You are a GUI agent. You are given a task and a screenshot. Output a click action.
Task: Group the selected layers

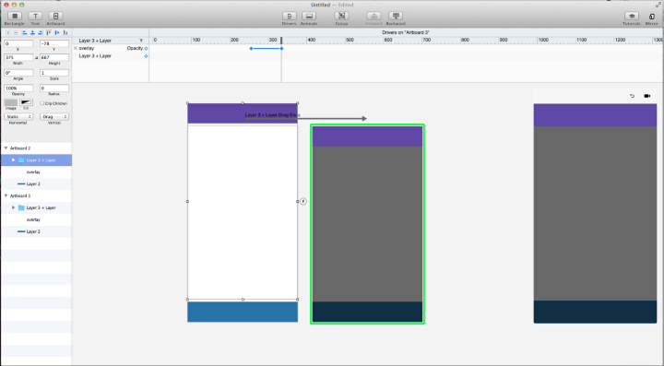(x=341, y=16)
